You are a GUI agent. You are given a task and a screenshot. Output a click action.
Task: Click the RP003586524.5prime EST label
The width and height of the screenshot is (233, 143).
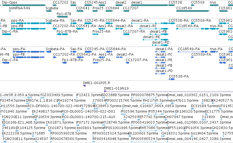click(149, 139)
